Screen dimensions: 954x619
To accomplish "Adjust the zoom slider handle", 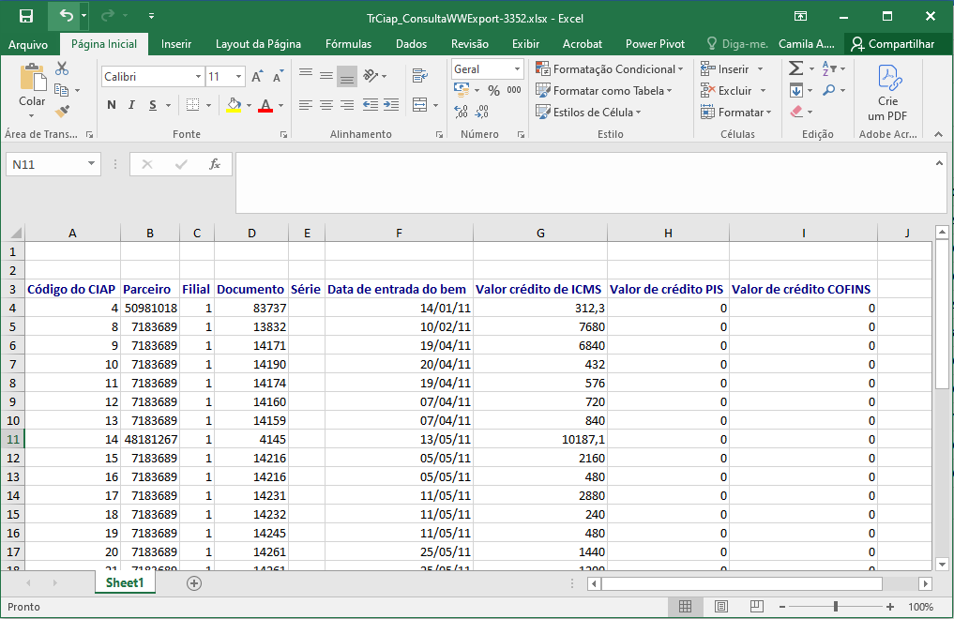I will click(836, 606).
